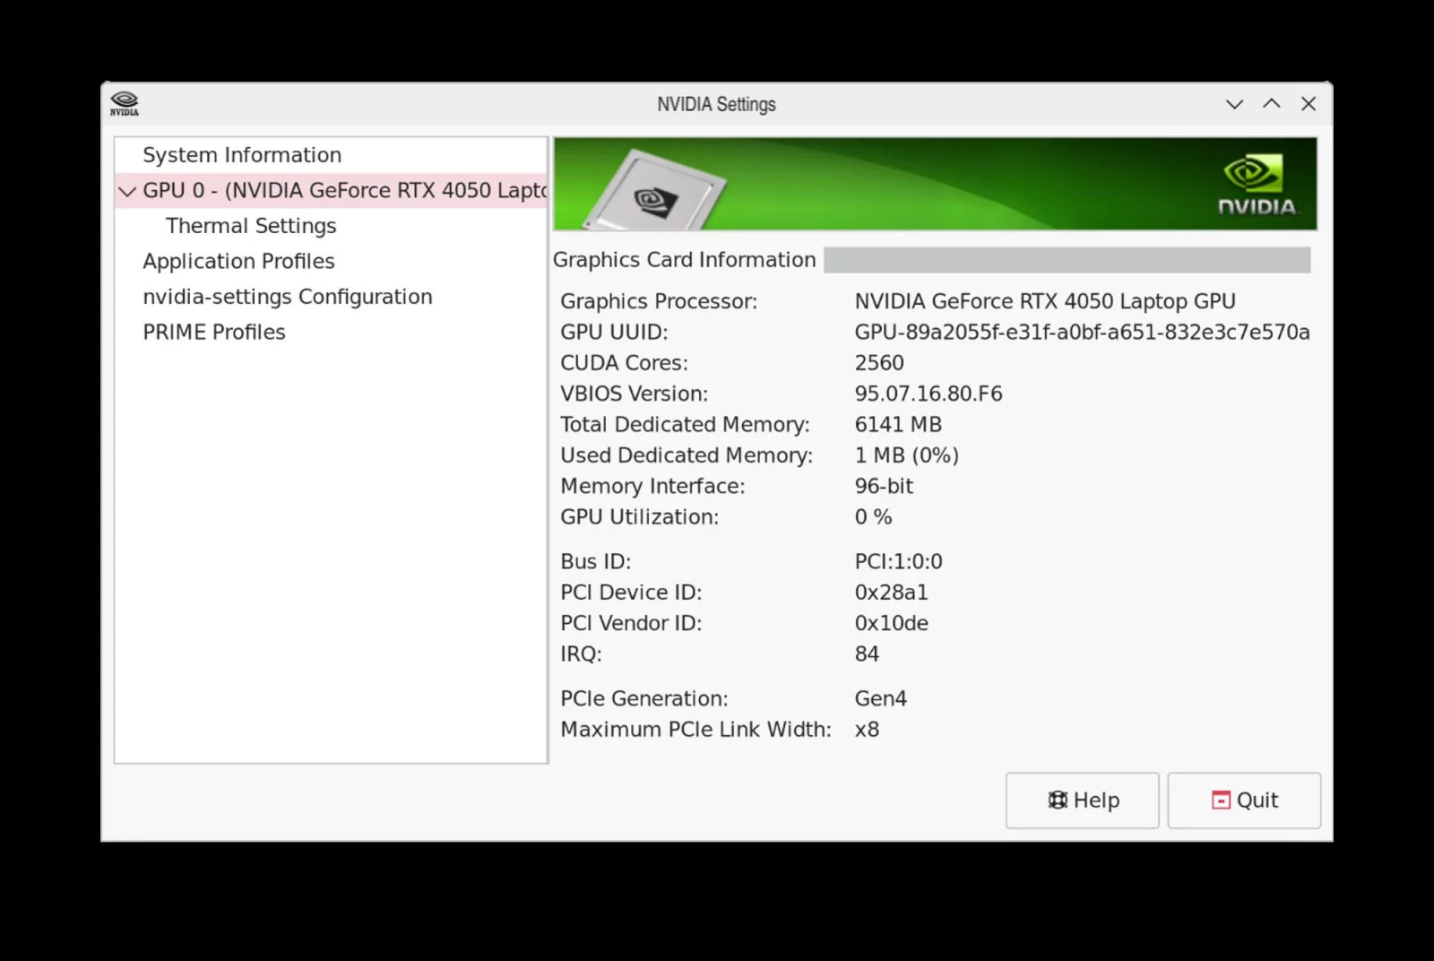Screen dimensions: 1434x961
Task: Click the NVIDIA logo icon in title bar
Action: (x=125, y=104)
